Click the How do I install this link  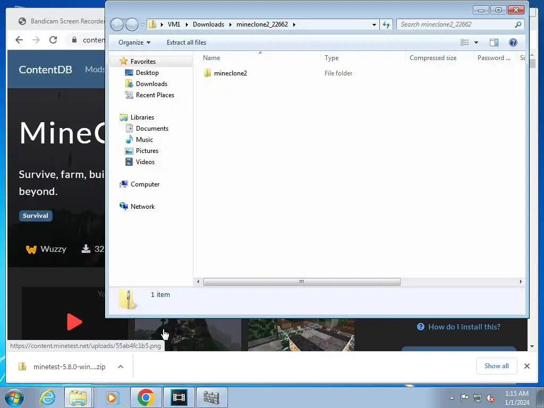tap(459, 327)
